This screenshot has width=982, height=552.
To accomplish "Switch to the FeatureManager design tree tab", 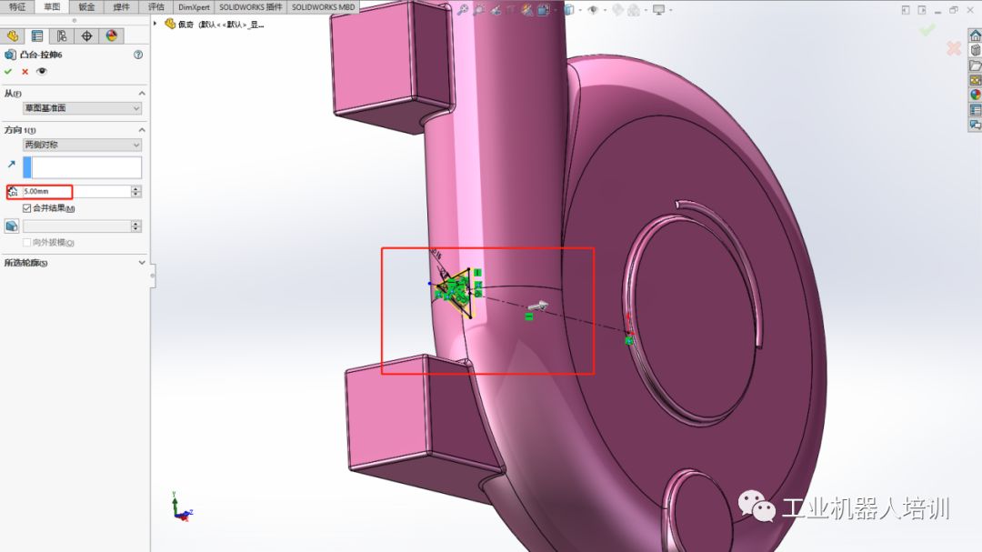I will point(13,36).
